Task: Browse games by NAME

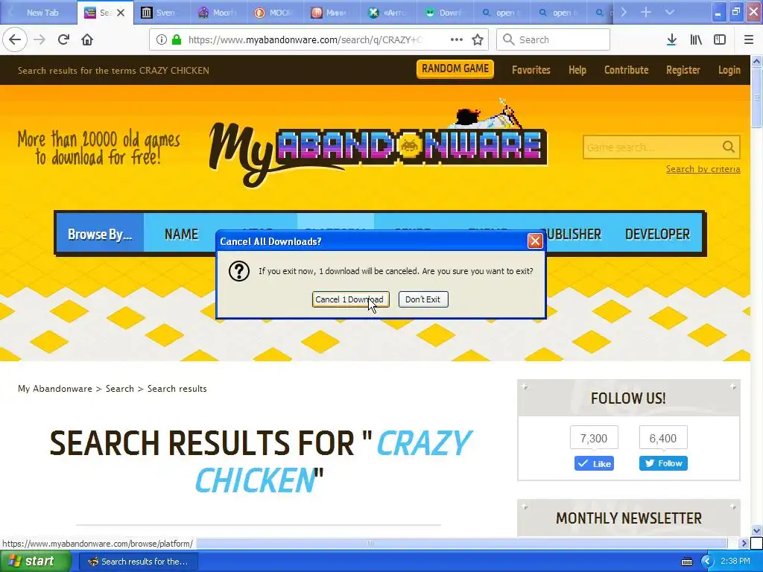Action: pos(181,234)
